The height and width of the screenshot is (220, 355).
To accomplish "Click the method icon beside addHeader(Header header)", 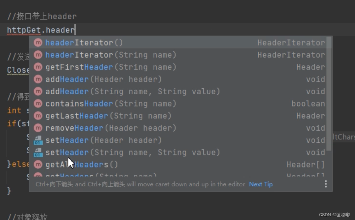I will click(38, 79).
